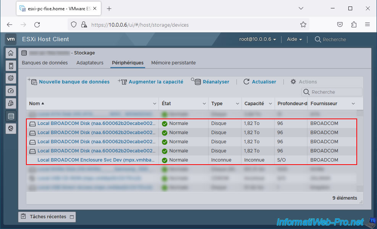377x229 pixels.
Task: Expand the Nom column options chevron
Action: (155, 104)
